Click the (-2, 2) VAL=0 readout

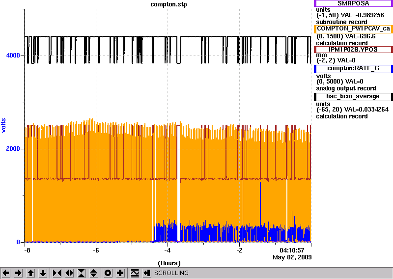(x=336, y=60)
